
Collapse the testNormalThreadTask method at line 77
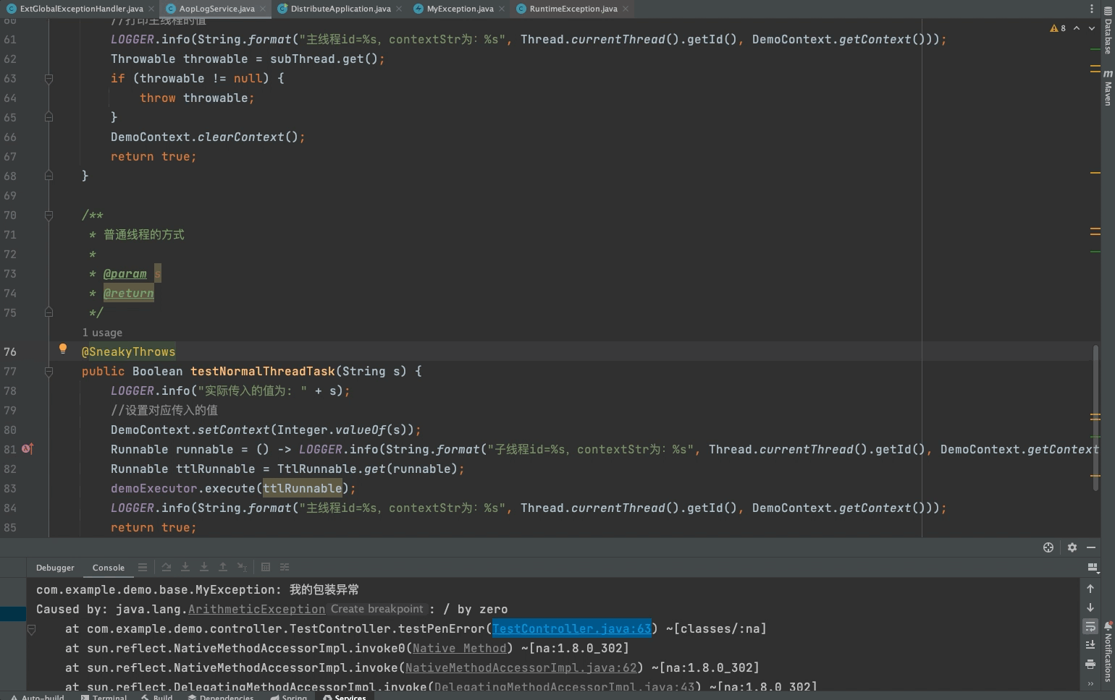pos(49,371)
